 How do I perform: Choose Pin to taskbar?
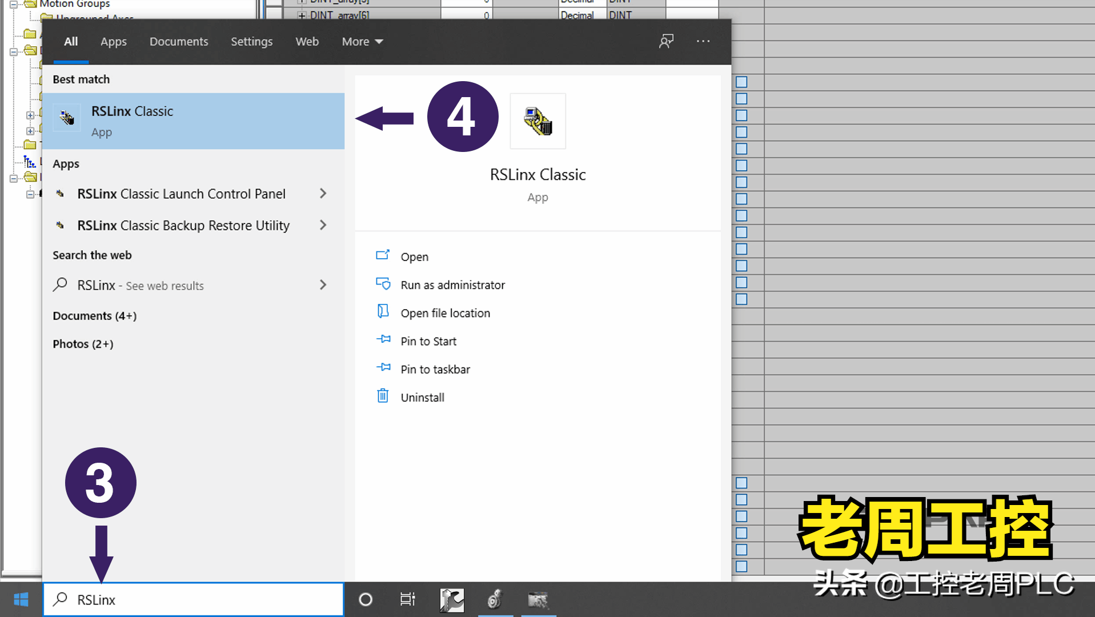[x=435, y=369]
